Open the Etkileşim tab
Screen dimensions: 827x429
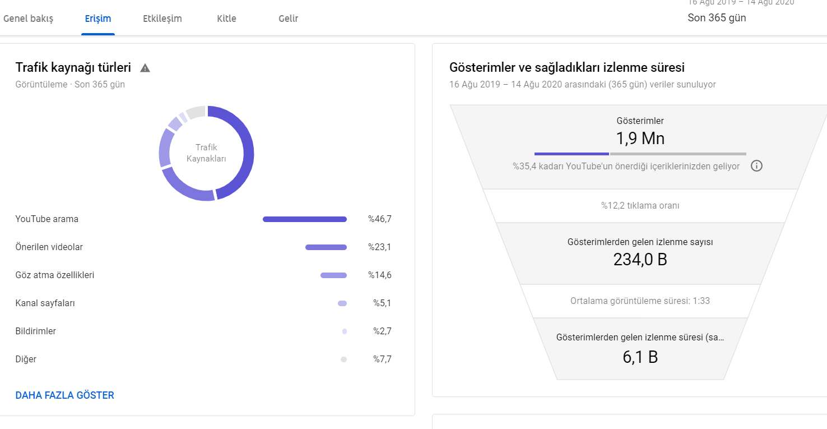(x=162, y=19)
